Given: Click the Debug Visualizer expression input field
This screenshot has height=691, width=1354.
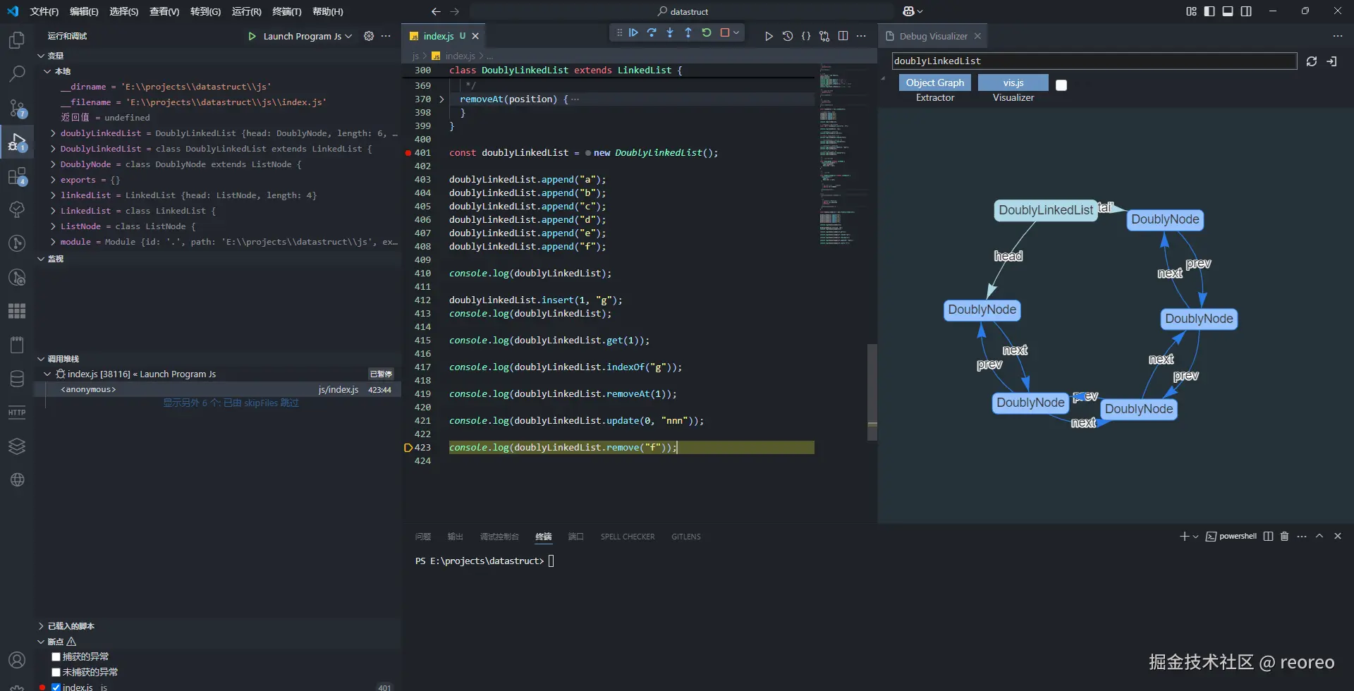Looking at the screenshot, I should 1093,61.
